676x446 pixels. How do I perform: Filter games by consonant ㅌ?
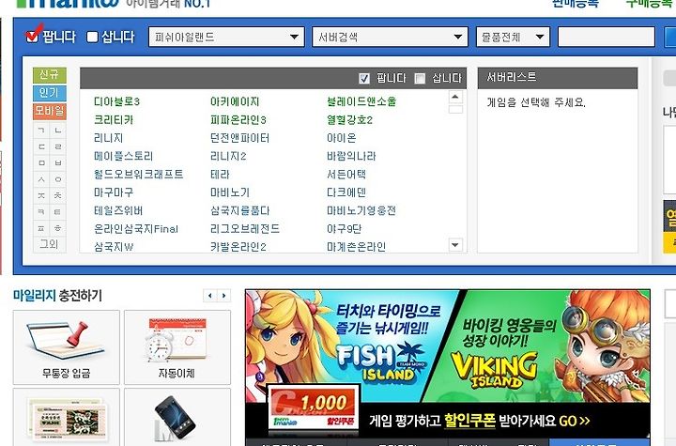pyautogui.click(x=58, y=212)
